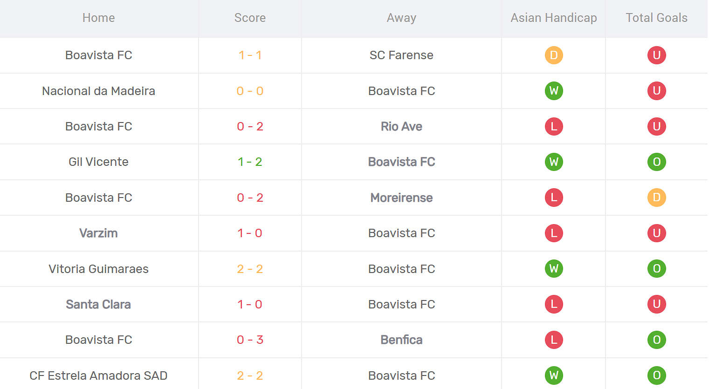Open the CF Estrela Amadora SAD team link
The image size is (709, 389).
coord(98,375)
